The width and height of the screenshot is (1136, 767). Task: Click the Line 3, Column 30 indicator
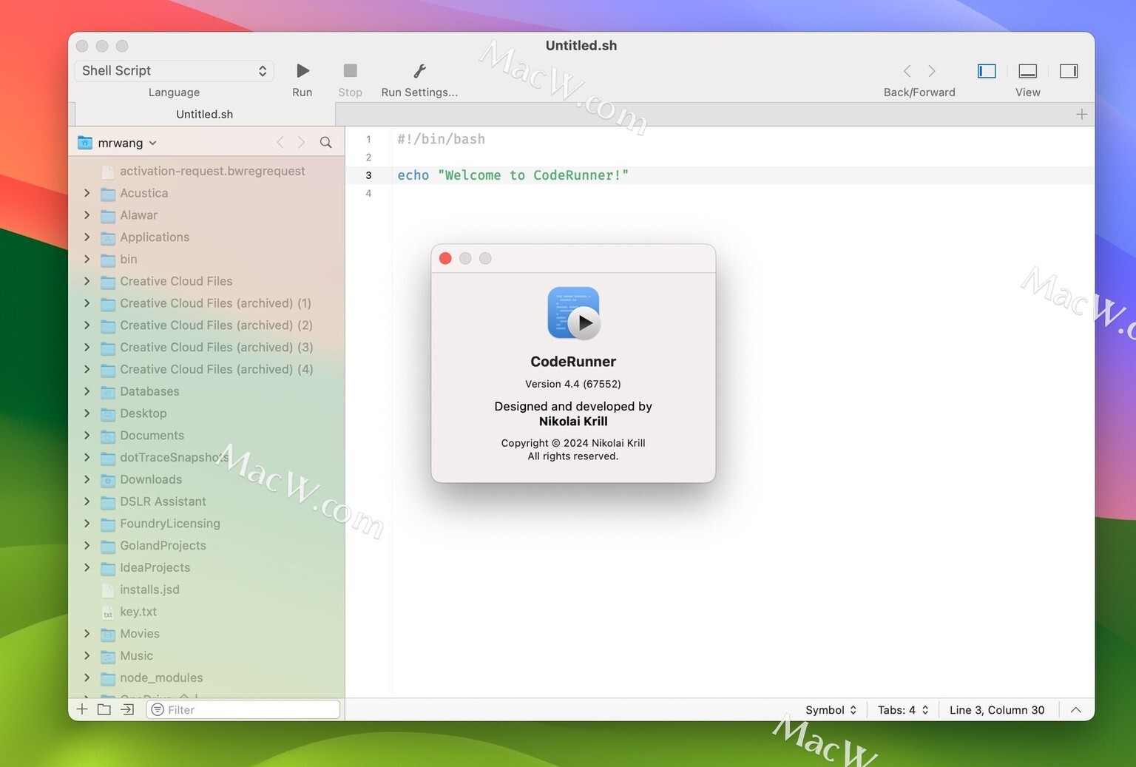[x=997, y=710]
